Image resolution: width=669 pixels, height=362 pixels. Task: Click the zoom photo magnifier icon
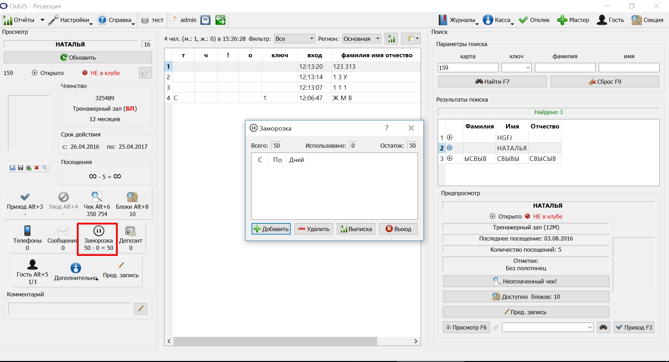(x=45, y=168)
